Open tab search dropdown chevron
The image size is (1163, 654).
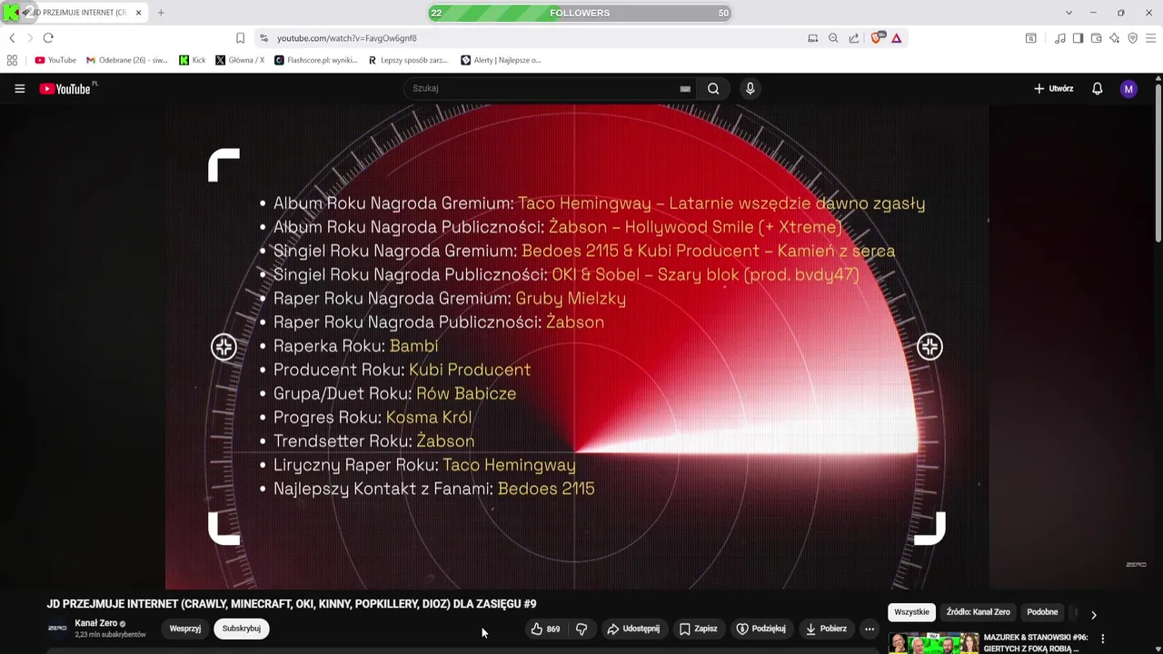(1069, 13)
